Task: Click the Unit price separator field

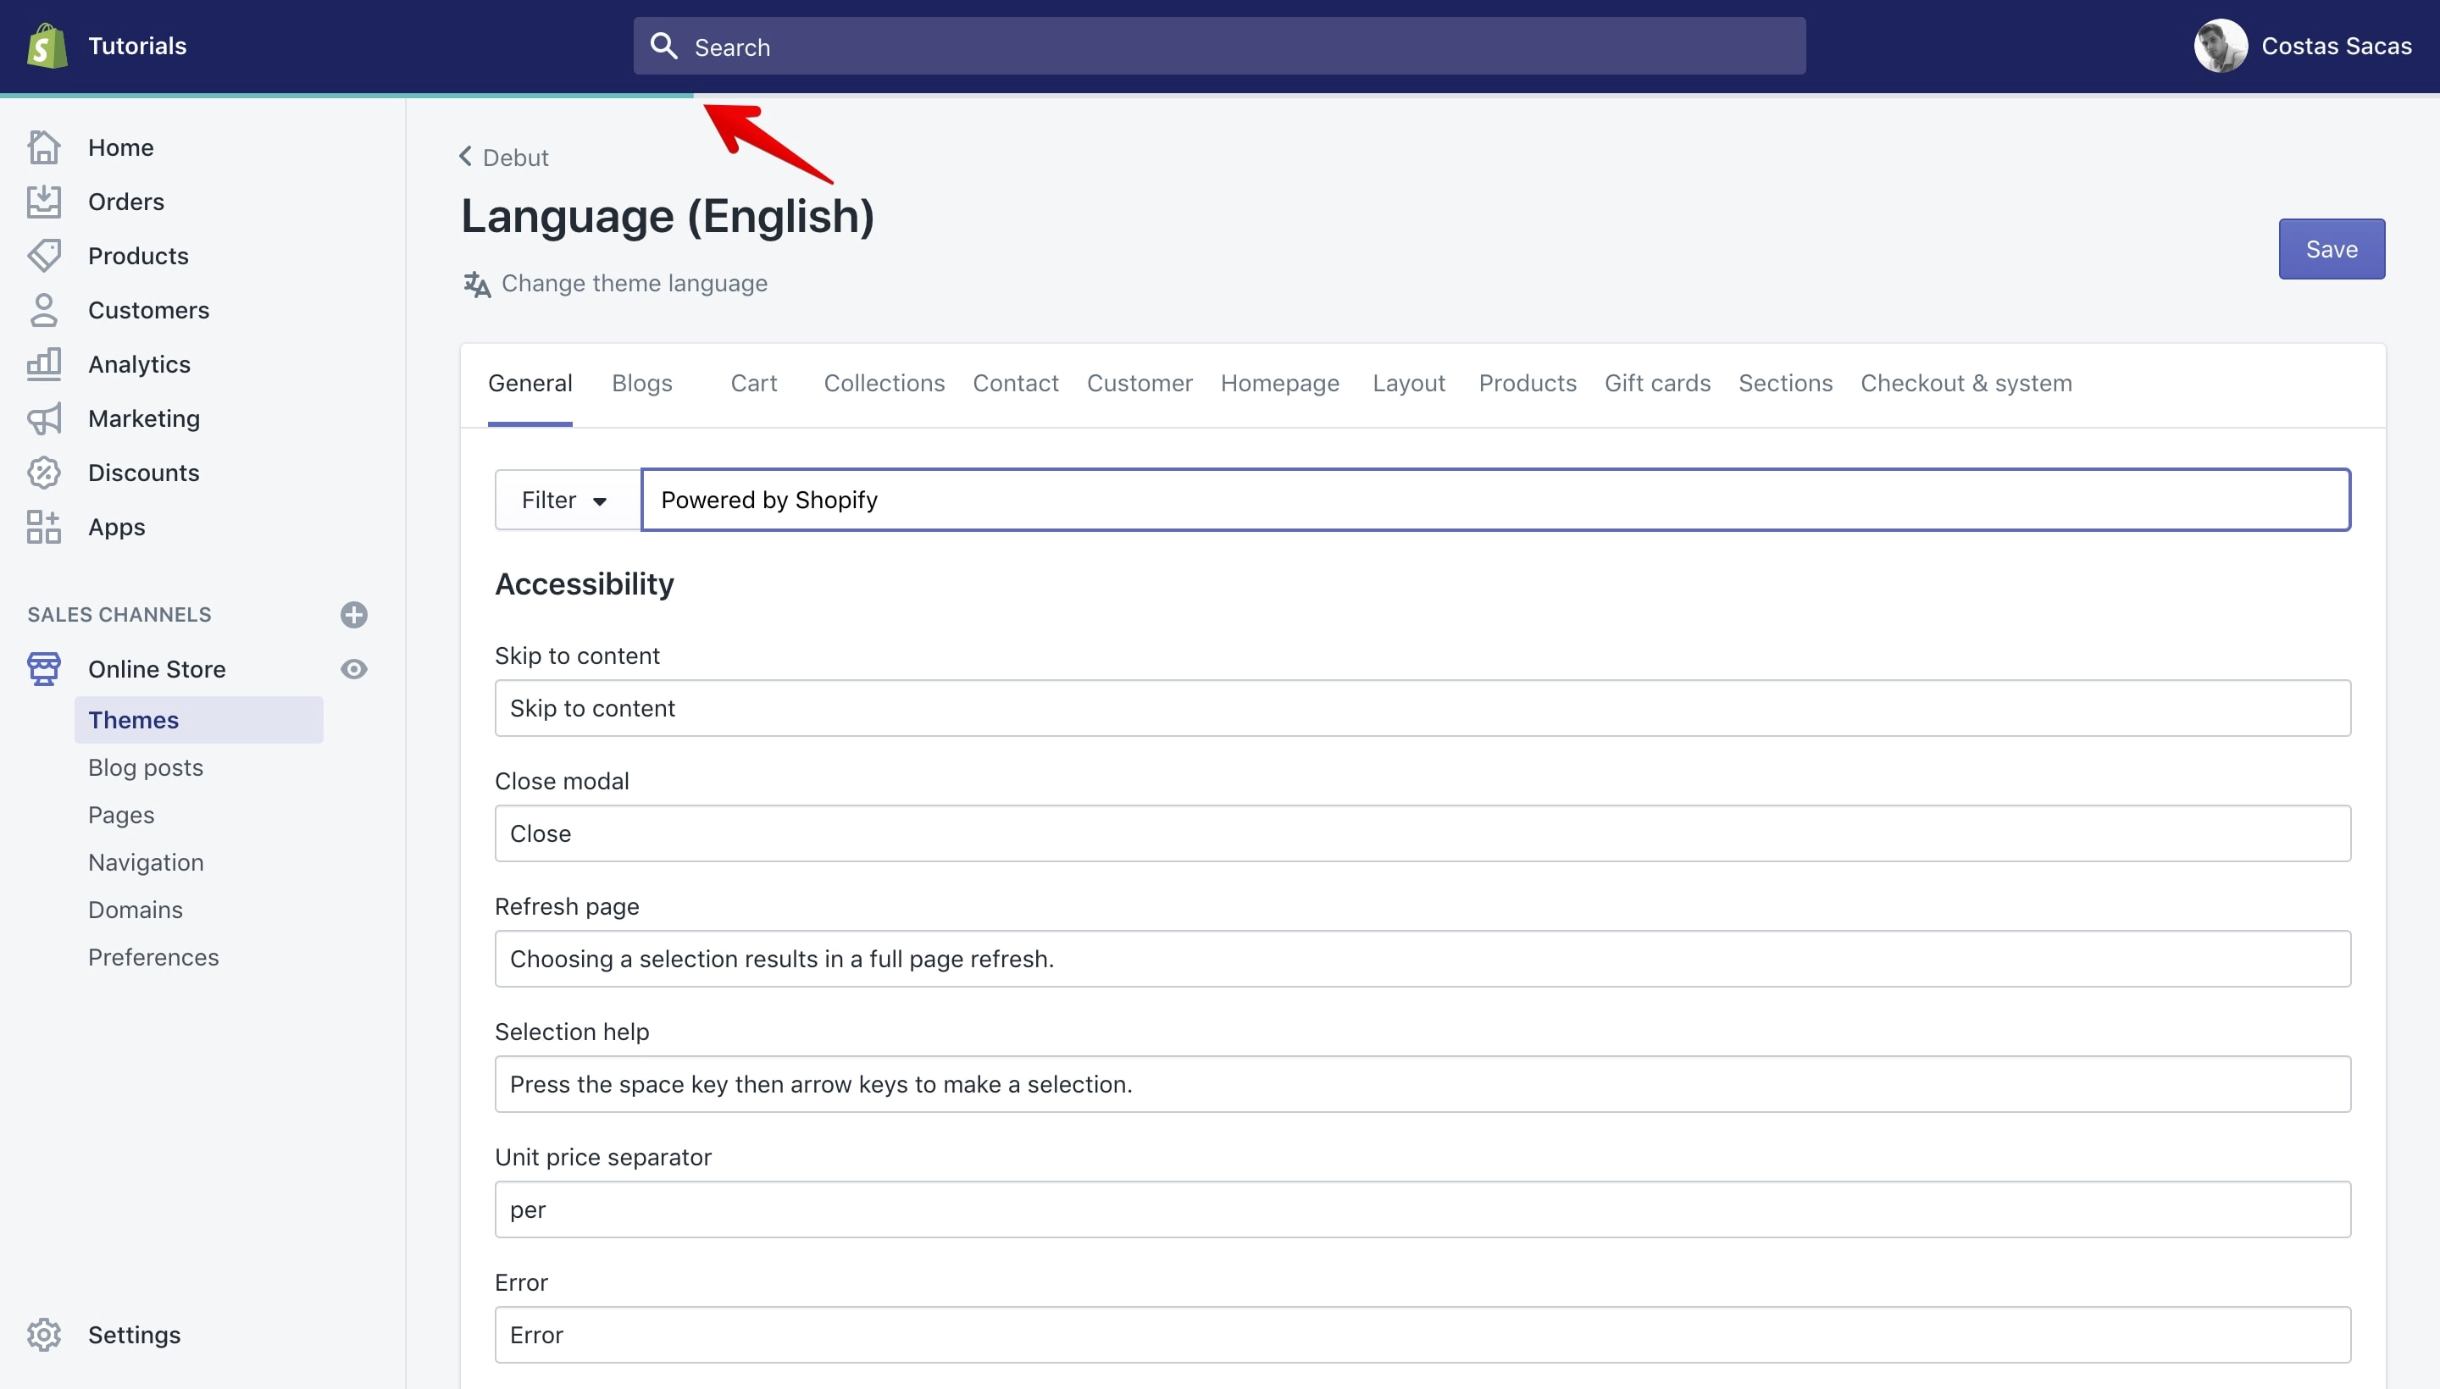Action: click(1422, 1209)
